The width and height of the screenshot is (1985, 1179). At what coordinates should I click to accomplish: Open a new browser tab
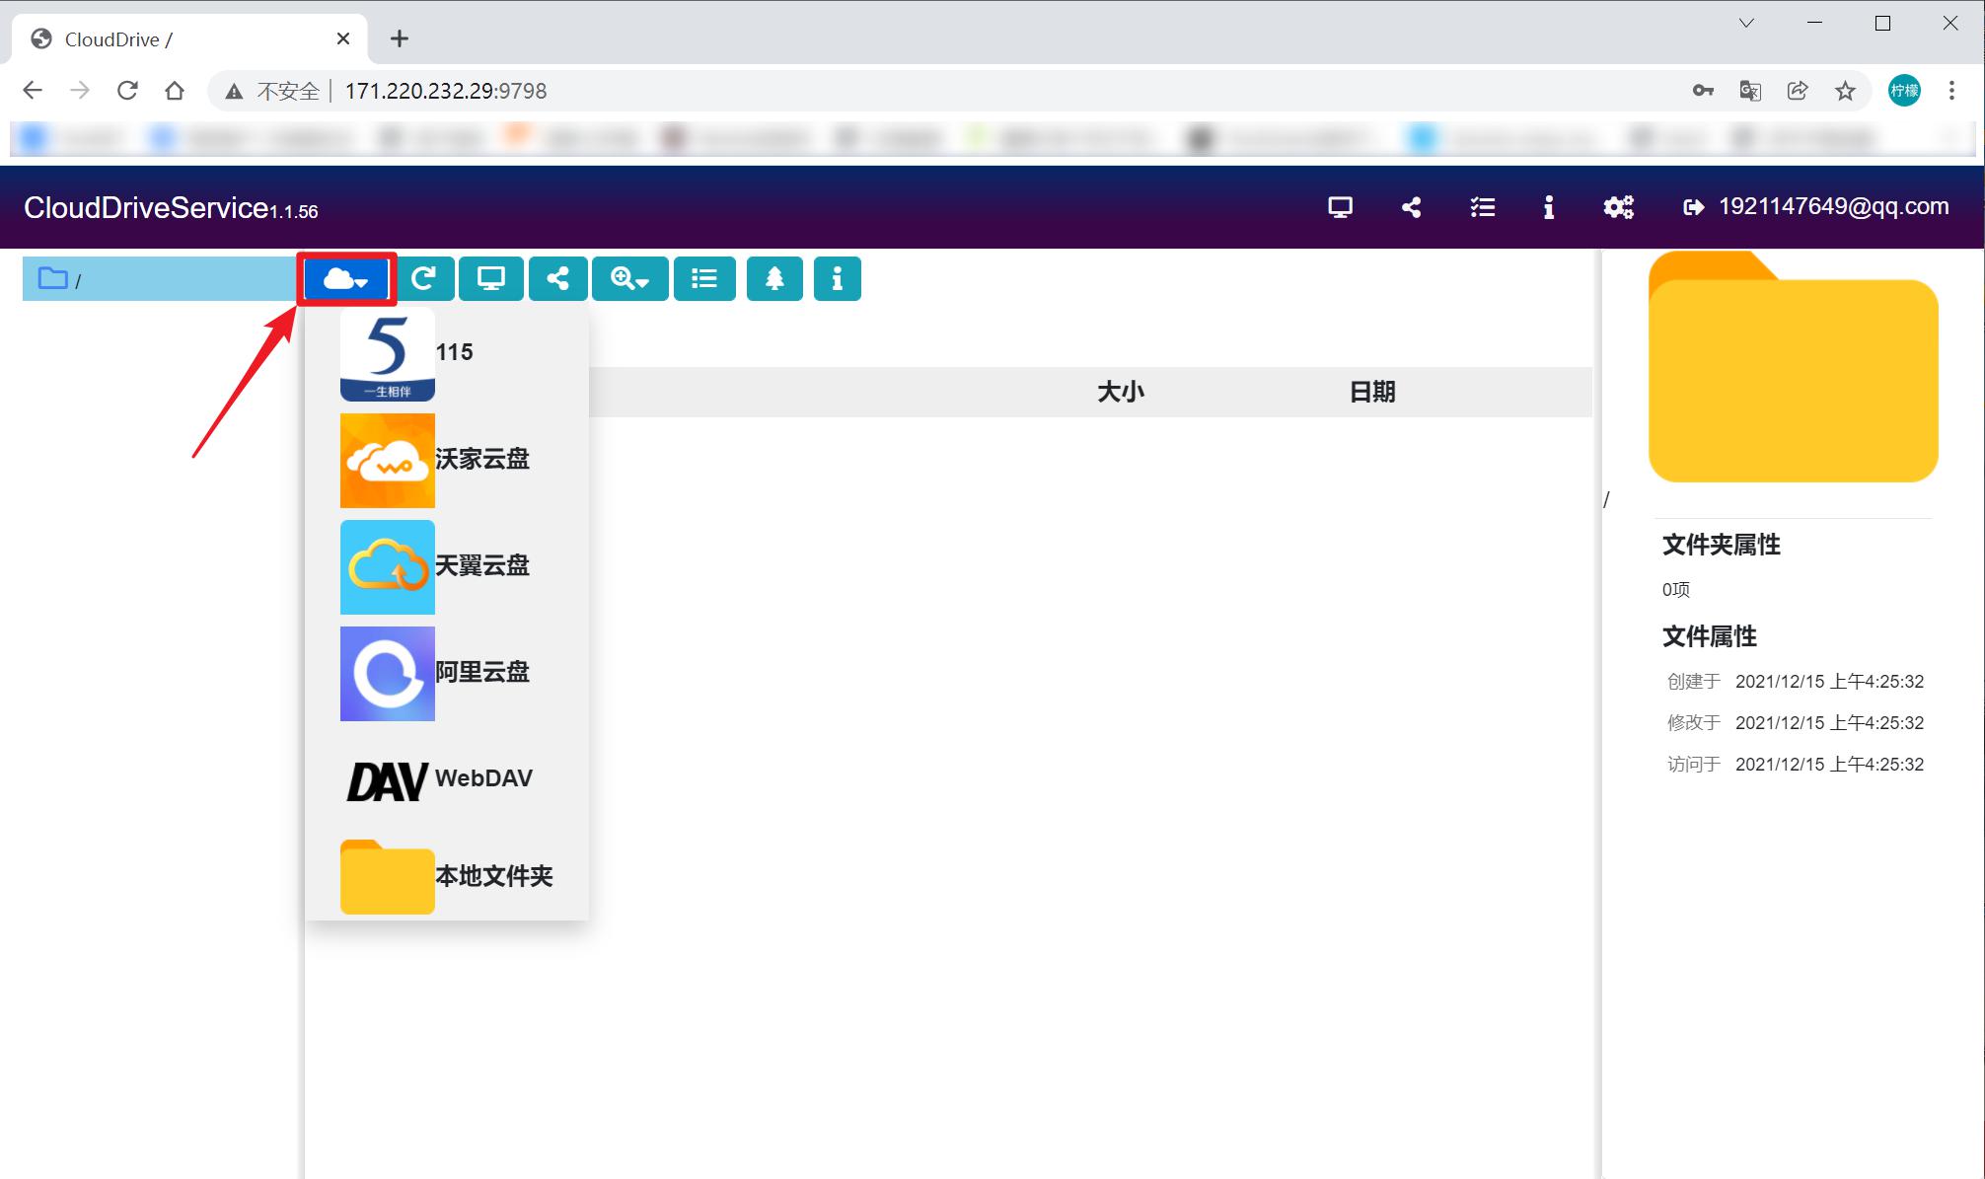pyautogui.click(x=399, y=38)
